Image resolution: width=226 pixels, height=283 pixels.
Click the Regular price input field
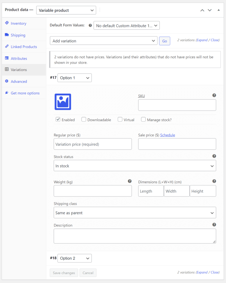(93, 144)
